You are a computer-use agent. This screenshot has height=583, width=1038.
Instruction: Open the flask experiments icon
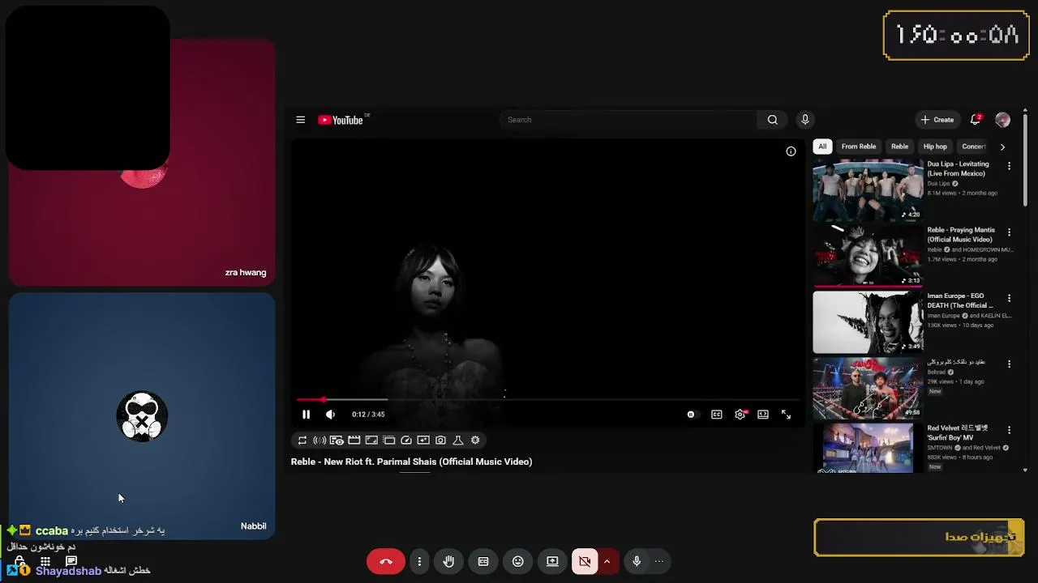(458, 440)
